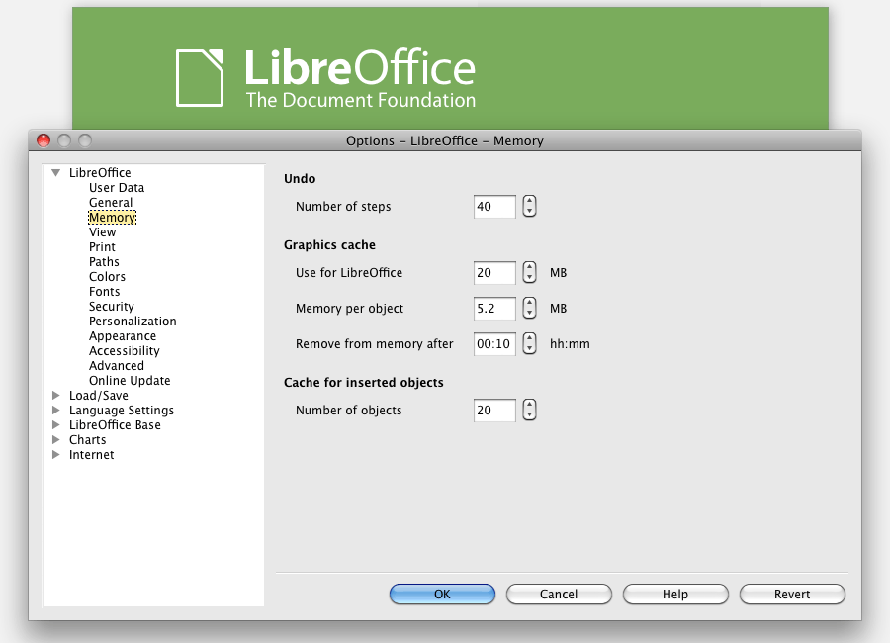Collapse the LibreOffice tree node

coord(55,173)
